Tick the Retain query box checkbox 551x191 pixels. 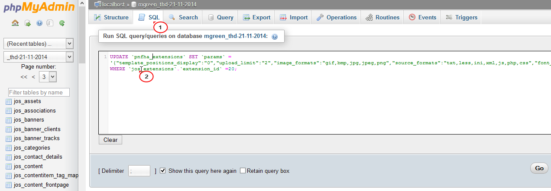pyautogui.click(x=243, y=171)
